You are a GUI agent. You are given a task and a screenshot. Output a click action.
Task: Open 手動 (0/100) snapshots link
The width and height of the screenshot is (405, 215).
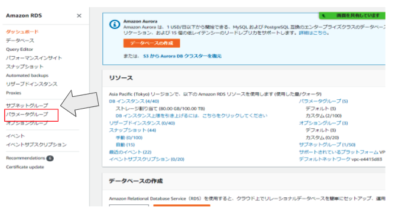pyautogui.click(x=129, y=138)
